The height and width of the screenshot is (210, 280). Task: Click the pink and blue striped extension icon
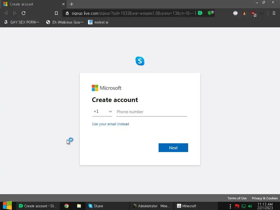point(235,13)
